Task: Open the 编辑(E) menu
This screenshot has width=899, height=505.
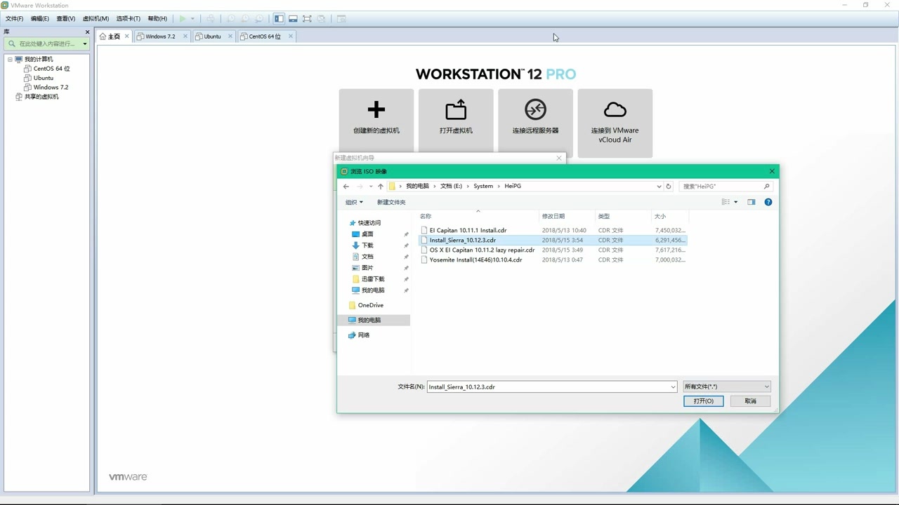Action: 40,19
